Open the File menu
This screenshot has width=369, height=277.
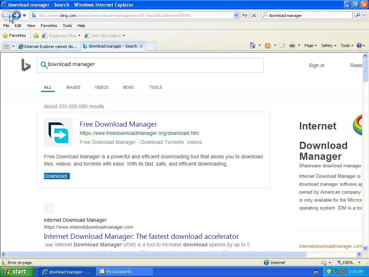click(x=6, y=26)
